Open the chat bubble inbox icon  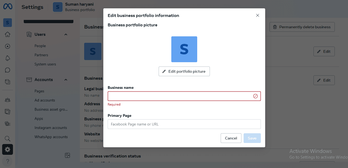point(8,70)
